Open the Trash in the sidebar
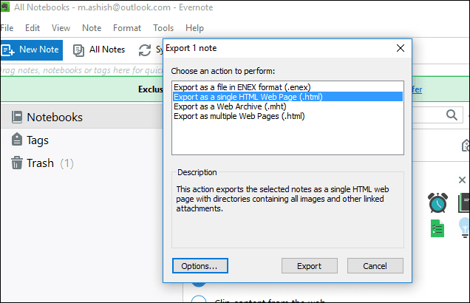470x303 pixels. (x=43, y=163)
